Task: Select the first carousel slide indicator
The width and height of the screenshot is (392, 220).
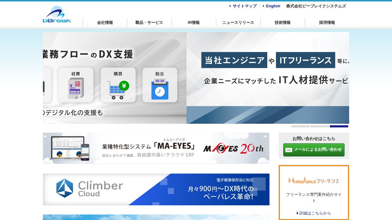Action: [300, 126]
